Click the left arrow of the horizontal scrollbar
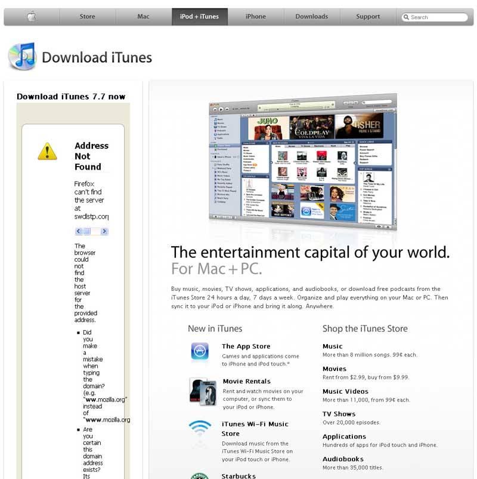Image resolution: width=477 pixels, height=479 pixels. [x=78, y=231]
